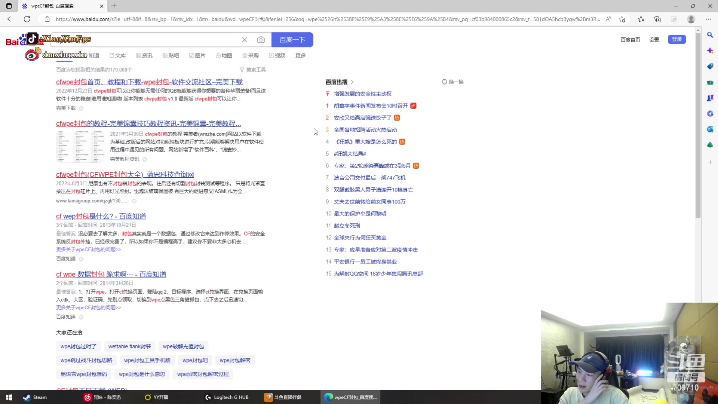Click the 登录 login button

tap(677, 39)
